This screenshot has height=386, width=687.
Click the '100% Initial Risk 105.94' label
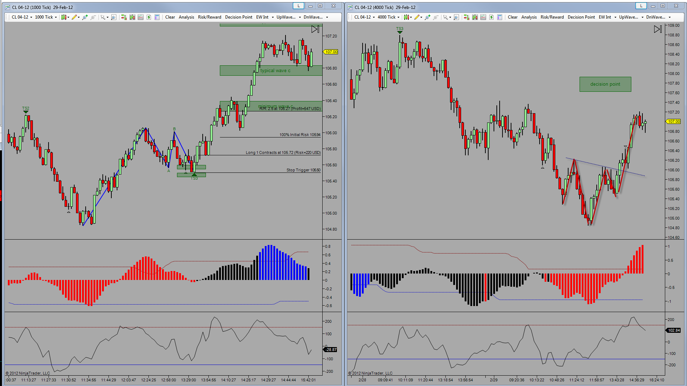[x=300, y=135]
